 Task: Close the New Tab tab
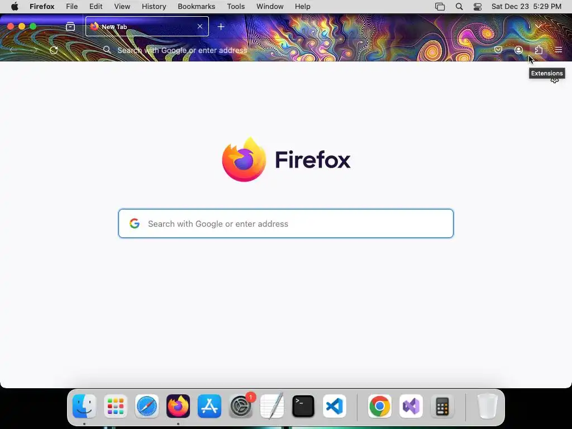point(200,26)
